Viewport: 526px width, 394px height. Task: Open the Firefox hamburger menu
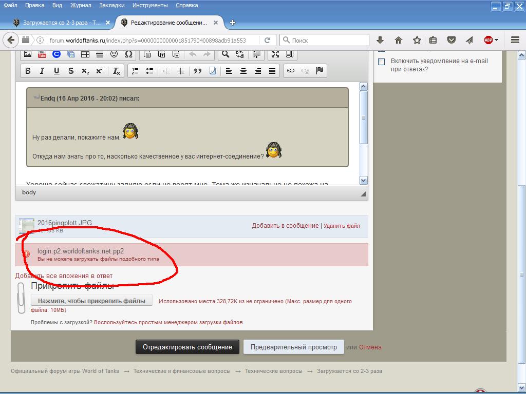515,40
